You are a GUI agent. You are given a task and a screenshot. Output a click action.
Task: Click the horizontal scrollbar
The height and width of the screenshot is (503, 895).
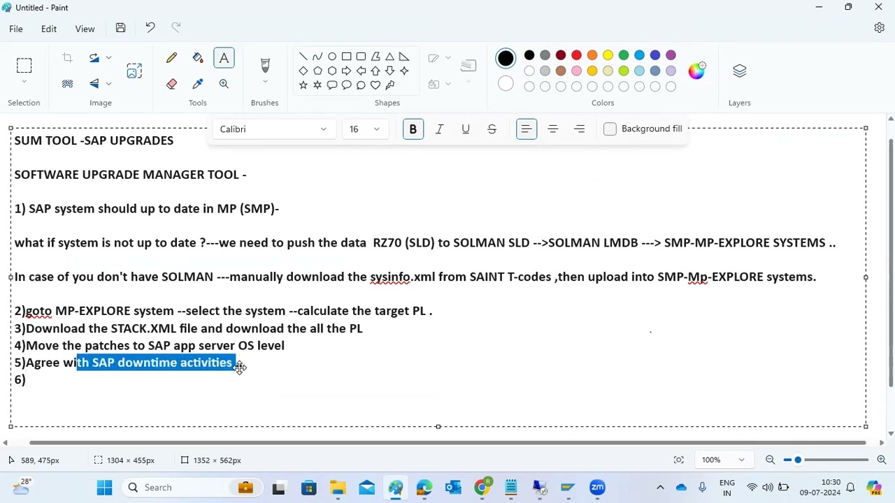(447, 443)
